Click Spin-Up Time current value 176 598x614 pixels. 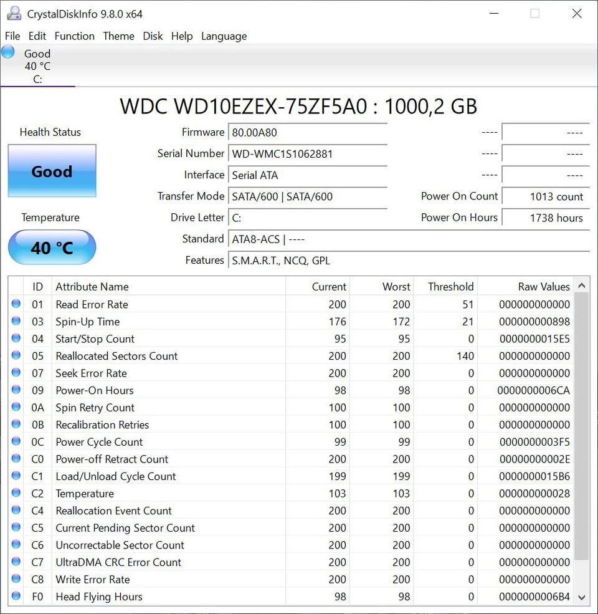pyautogui.click(x=338, y=322)
